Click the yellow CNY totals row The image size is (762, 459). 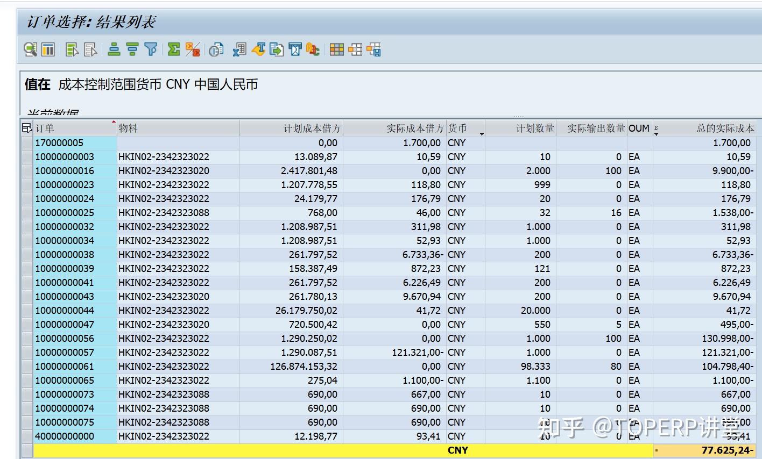[457, 450]
